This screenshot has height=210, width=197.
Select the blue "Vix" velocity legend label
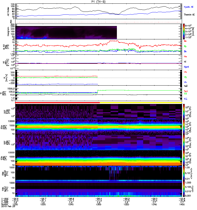pos(185,82)
